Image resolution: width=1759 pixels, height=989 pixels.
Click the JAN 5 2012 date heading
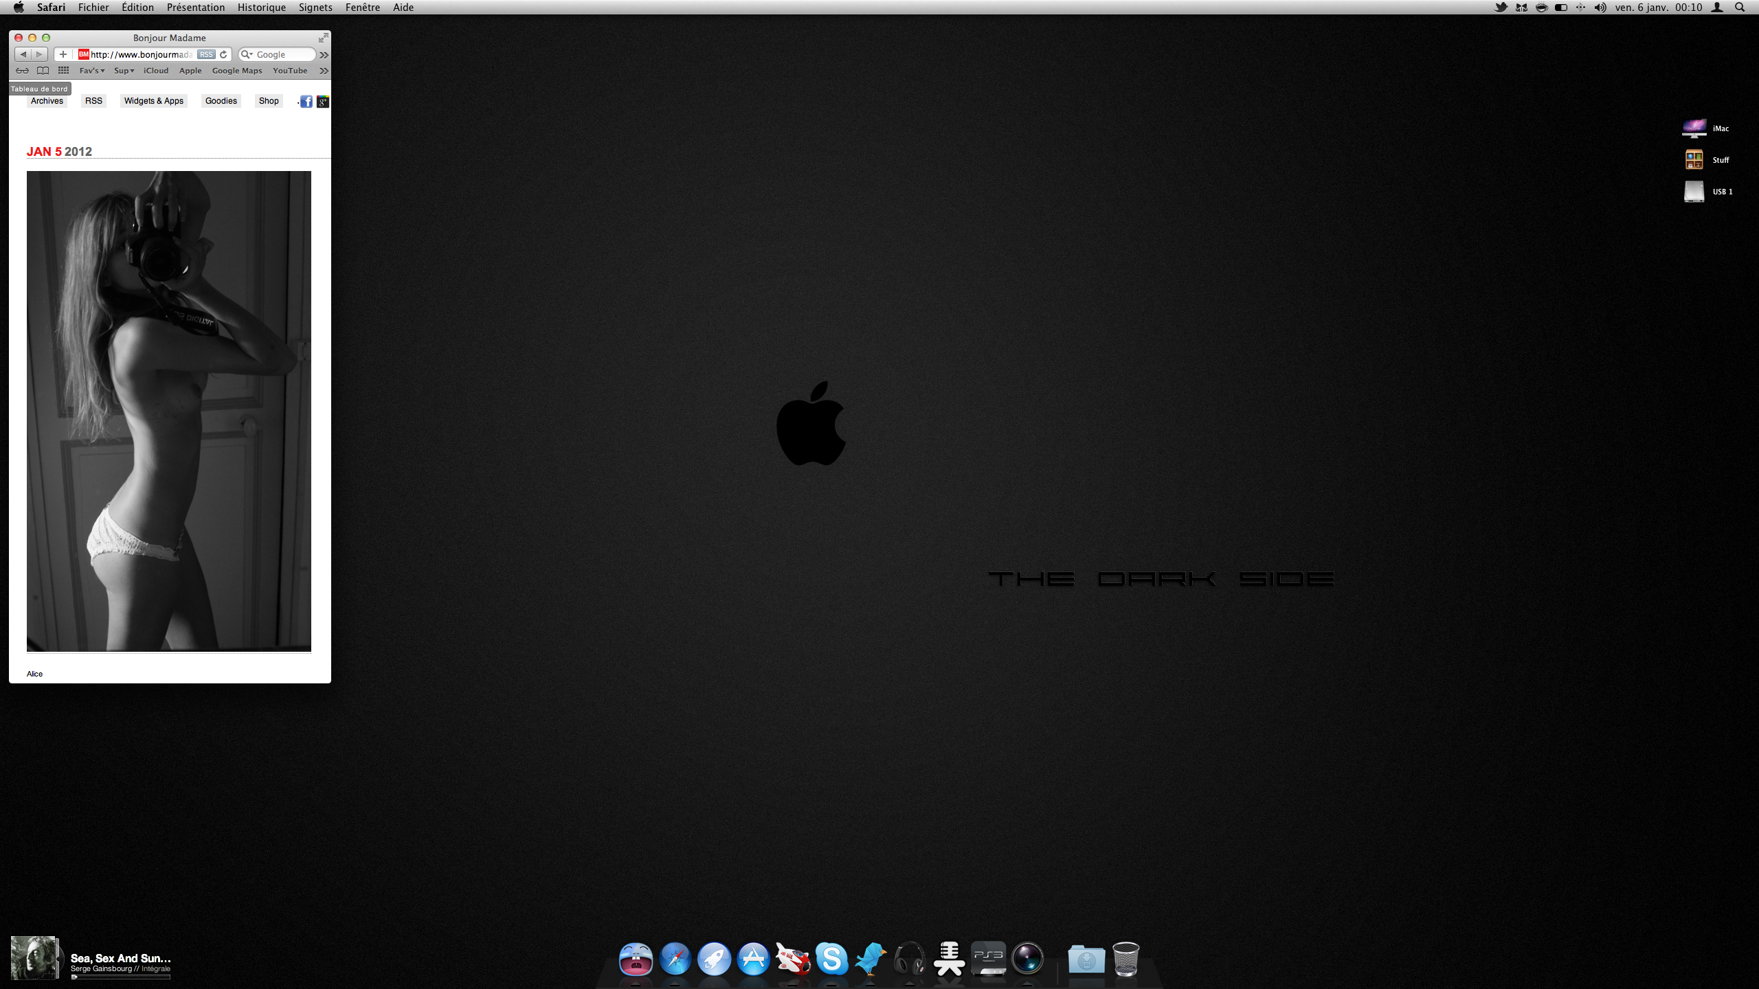[x=59, y=152]
